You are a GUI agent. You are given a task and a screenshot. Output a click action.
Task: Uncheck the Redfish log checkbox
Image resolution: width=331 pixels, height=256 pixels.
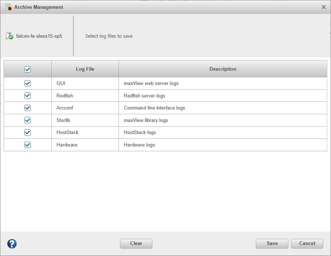[28, 96]
